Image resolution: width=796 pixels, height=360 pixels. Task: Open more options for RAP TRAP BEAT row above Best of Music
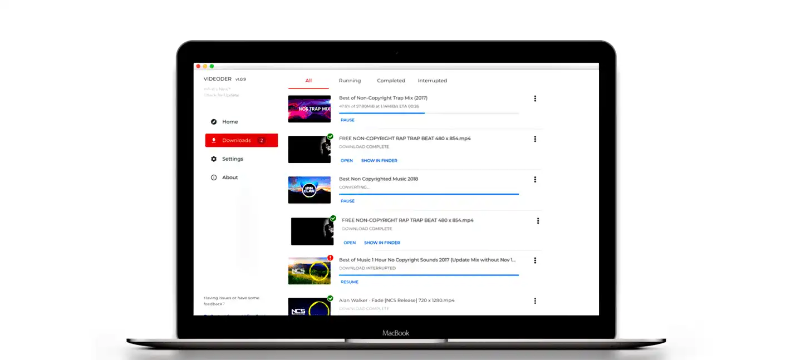pos(538,221)
